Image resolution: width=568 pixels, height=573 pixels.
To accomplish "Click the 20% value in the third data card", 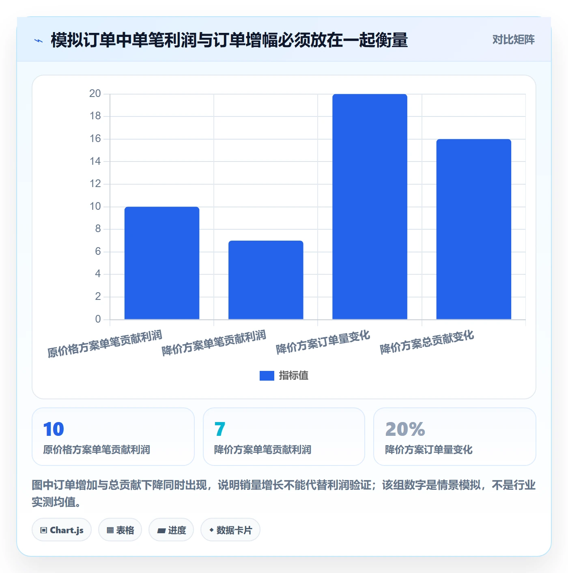I will 405,429.
